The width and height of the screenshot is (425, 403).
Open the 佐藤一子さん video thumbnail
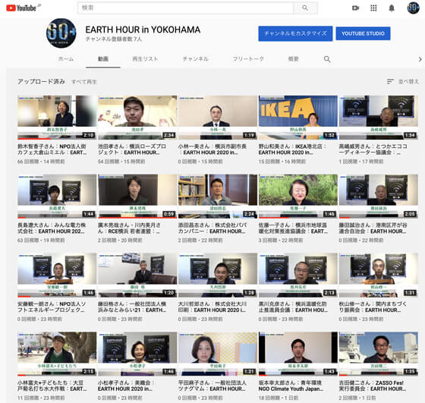(297, 197)
